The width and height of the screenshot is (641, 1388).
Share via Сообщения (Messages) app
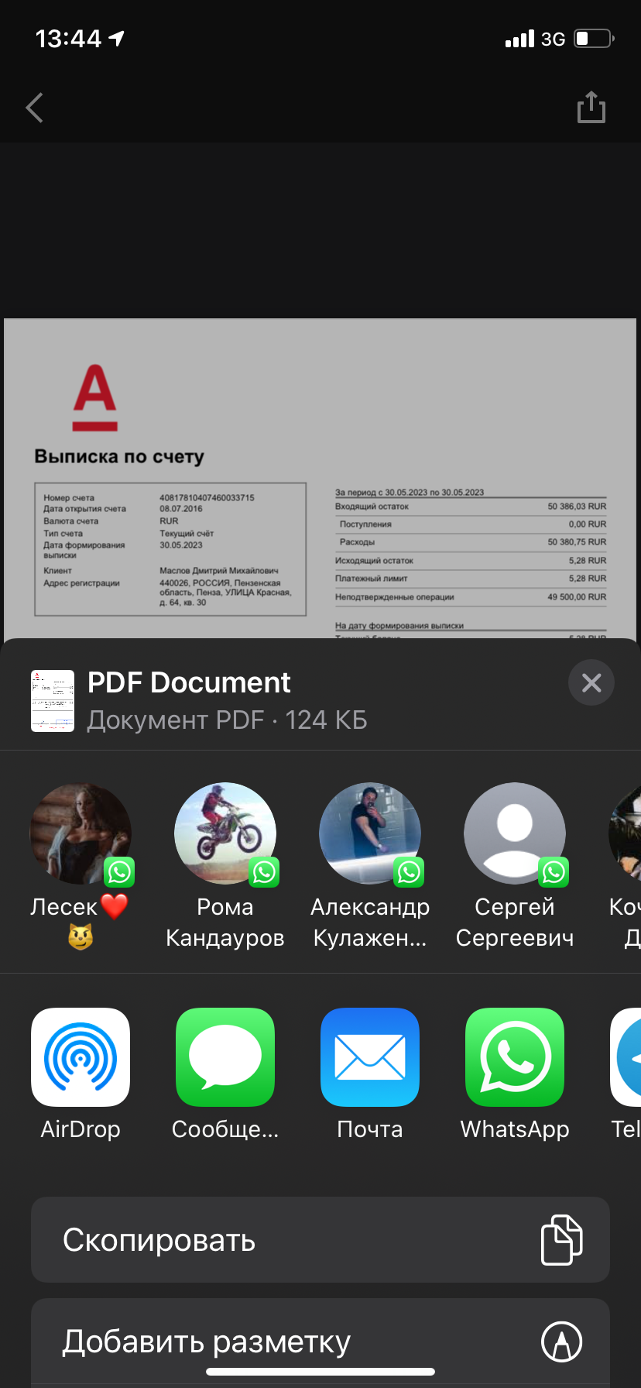[x=225, y=1057]
